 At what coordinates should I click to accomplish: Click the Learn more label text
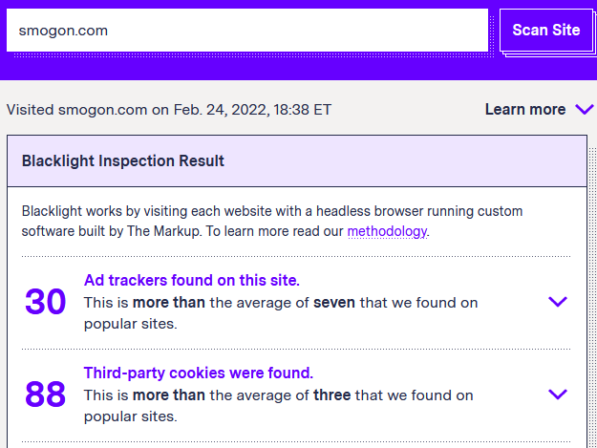click(x=524, y=110)
